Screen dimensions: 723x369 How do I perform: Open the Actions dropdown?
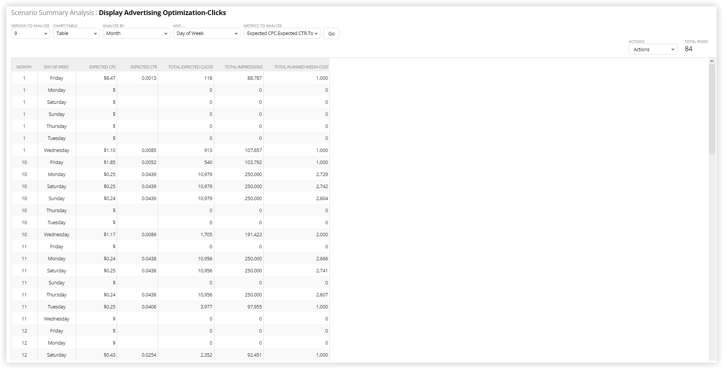point(653,49)
